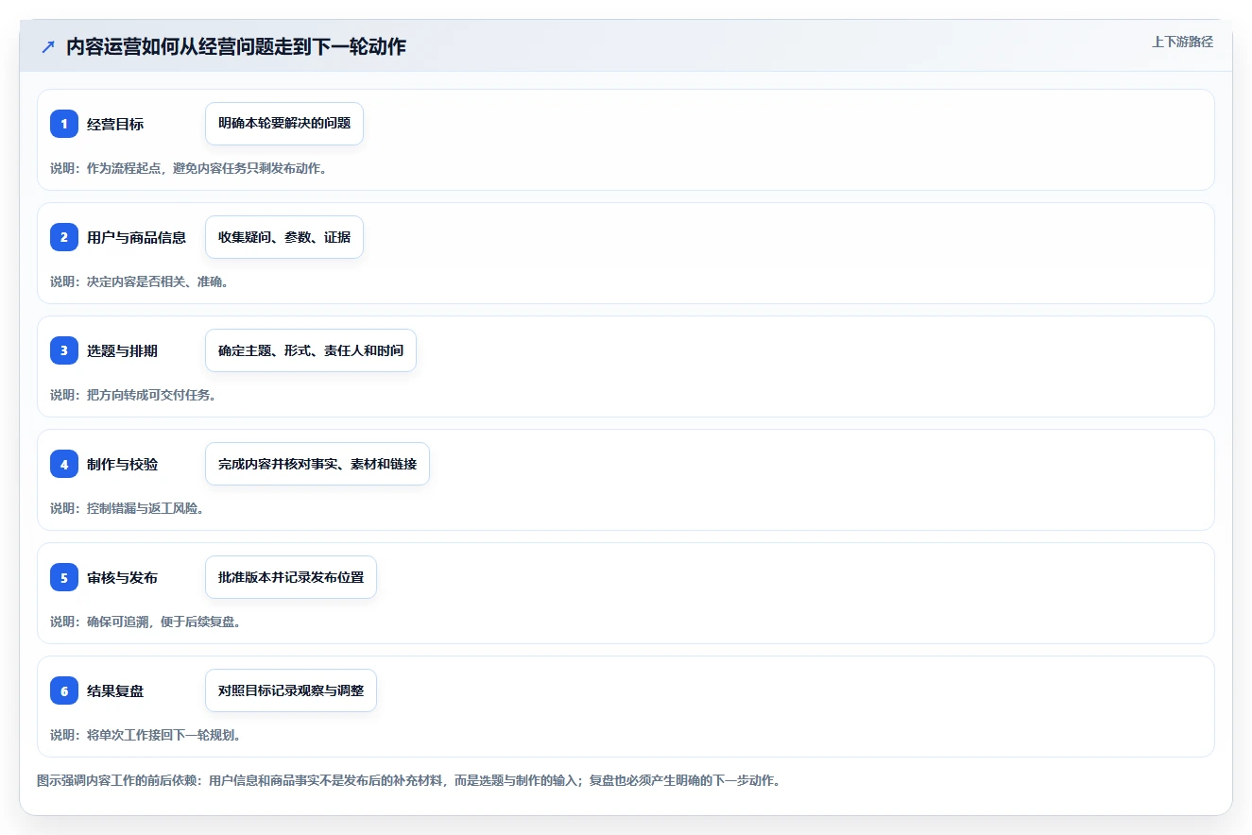
Task: Select the 对照目标记录观察与调整 chip
Action: tap(291, 690)
